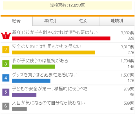Click option text 安全のためには利用もやむを得ない

coord(47,47)
